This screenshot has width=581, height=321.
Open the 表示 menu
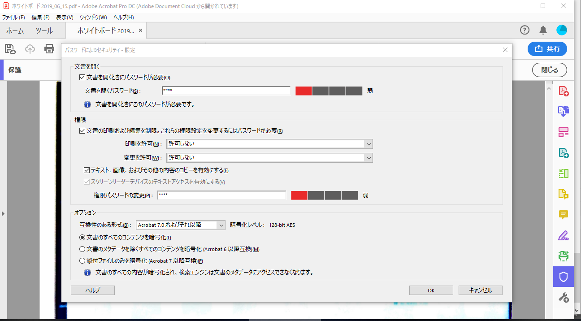click(x=65, y=17)
